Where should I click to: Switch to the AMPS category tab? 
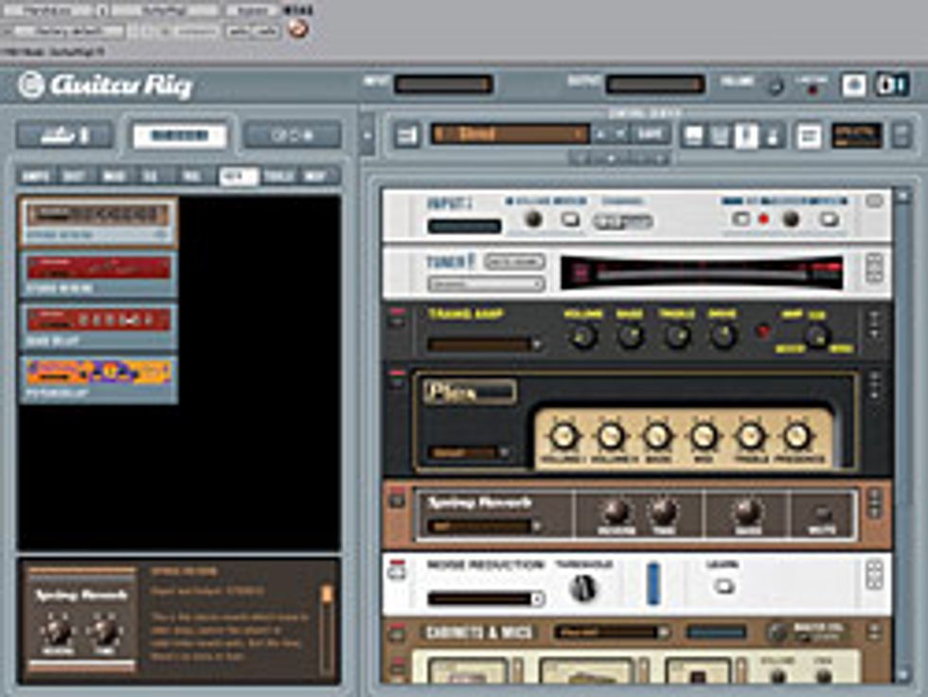click(x=36, y=176)
